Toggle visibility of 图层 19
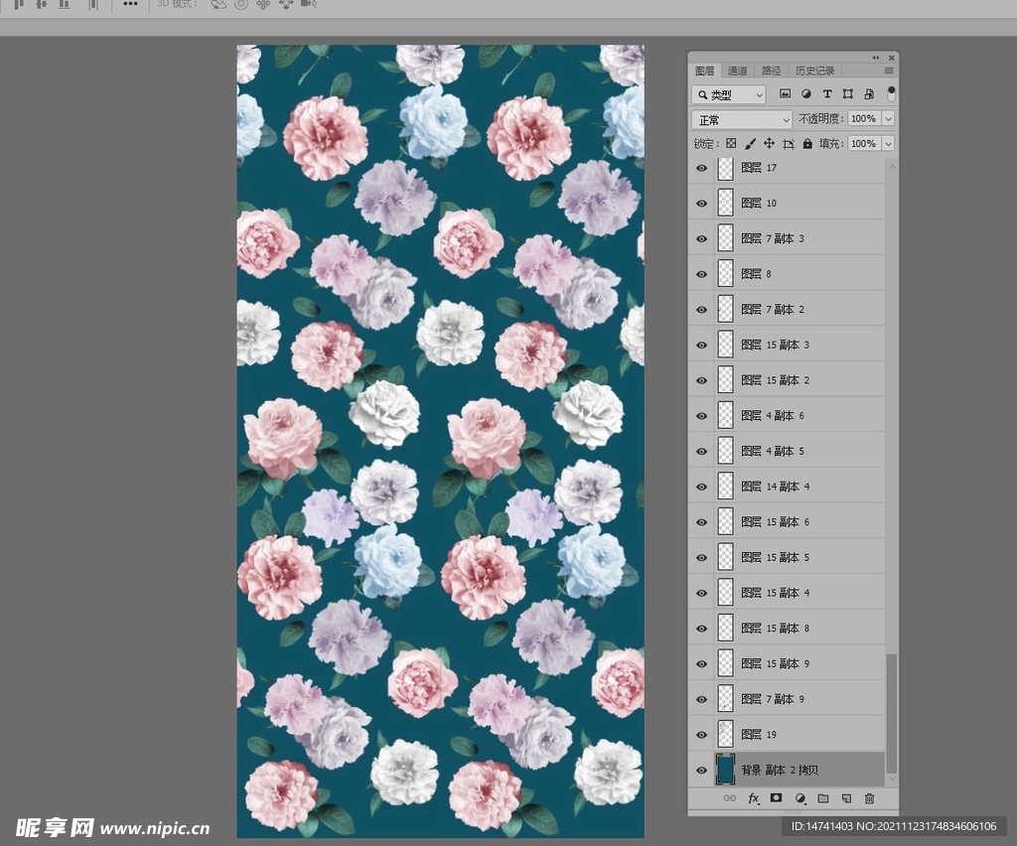Image resolution: width=1017 pixels, height=846 pixels. (701, 735)
